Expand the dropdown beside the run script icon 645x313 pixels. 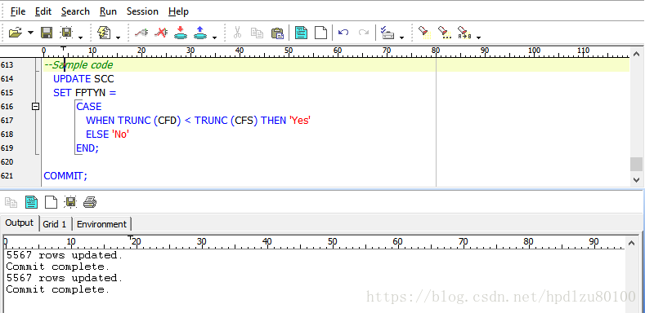[118, 37]
